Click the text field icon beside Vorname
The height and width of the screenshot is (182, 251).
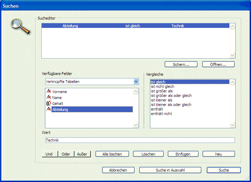tap(49, 91)
